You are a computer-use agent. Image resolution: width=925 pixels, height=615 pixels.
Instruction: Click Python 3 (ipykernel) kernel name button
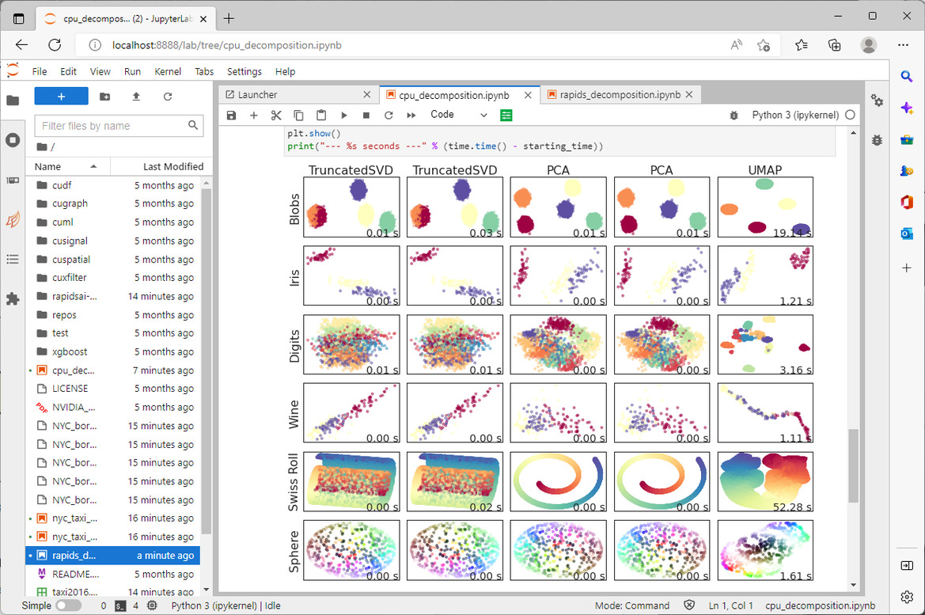point(795,115)
